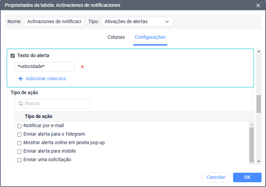The width and height of the screenshot is (266, 187).
Task: Close the table properties dialog
Action: [258, 5]
